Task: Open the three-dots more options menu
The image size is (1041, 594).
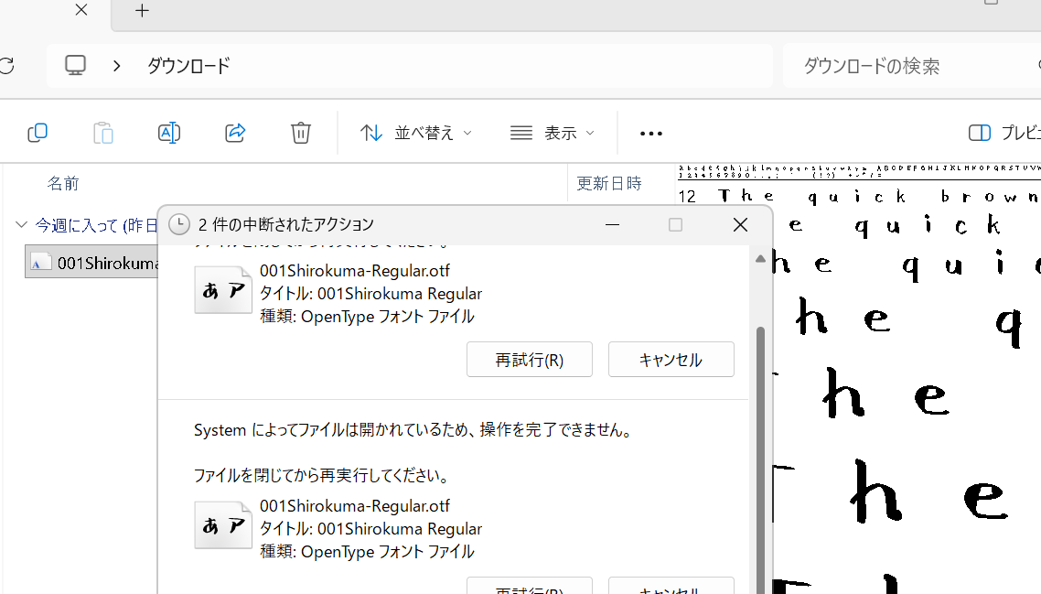Action: [650, 134]
